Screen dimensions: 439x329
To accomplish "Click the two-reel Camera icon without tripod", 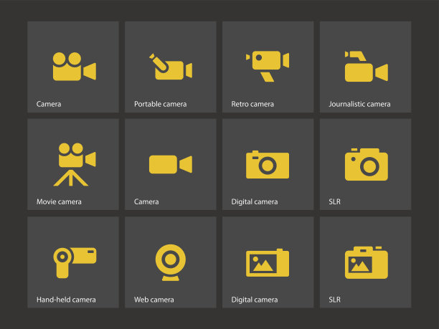I will (73, 67).
